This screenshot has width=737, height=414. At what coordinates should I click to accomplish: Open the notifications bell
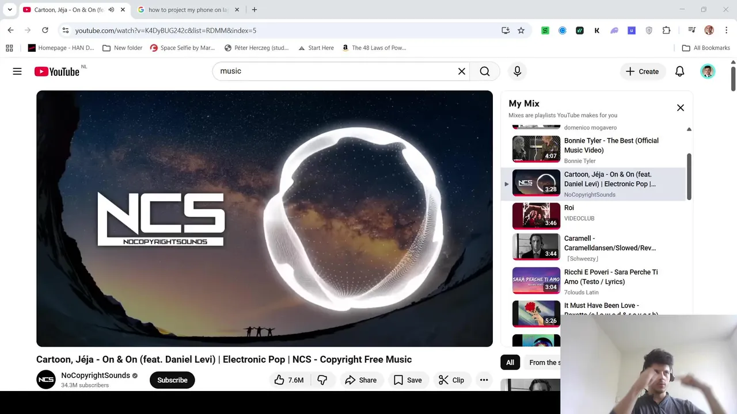tap(680, 71)
